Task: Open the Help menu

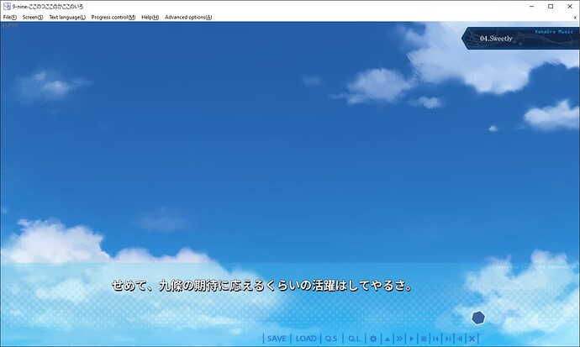Action: 150,17
